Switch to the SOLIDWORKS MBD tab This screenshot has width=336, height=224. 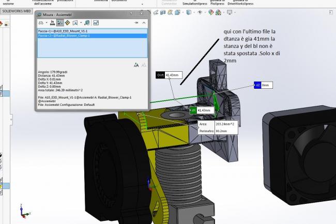pyautogui.click(x=17, y=10)
